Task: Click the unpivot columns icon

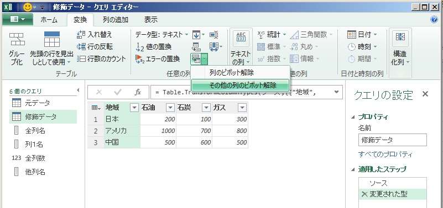Action: pos(196,59)
